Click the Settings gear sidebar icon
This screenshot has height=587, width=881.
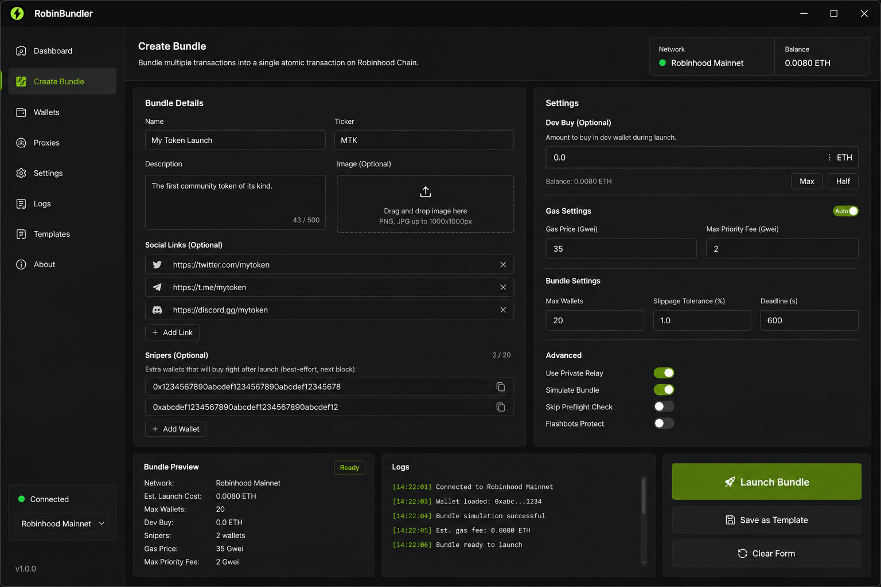click(21, 173)
